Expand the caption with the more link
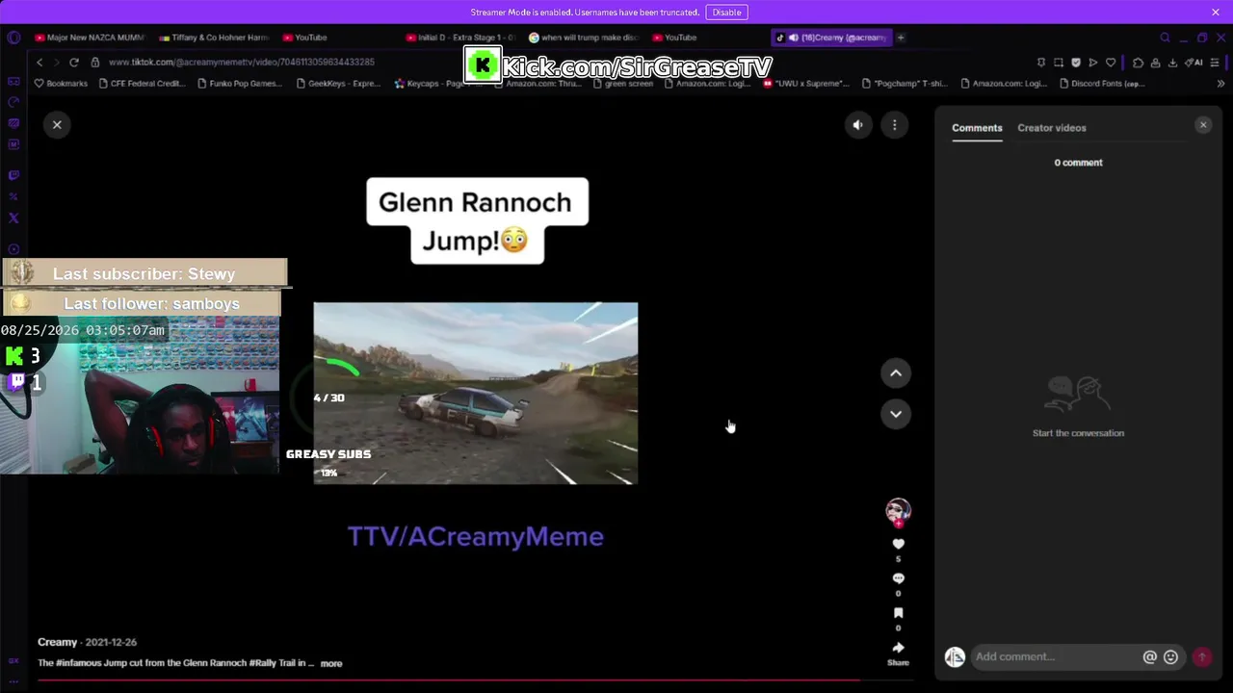The height and width of the screenshot is (693, 1233). coord(331,663)
